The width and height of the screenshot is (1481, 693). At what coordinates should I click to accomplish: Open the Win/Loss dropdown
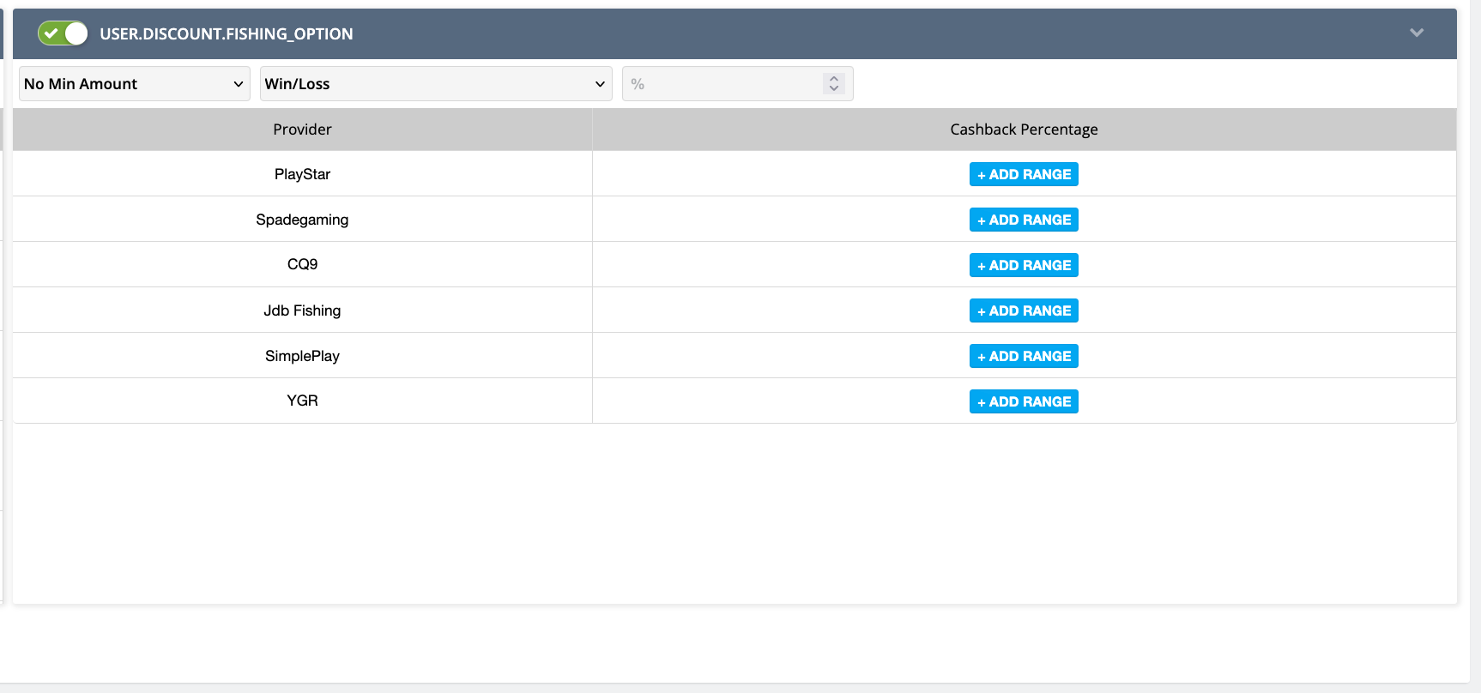[x=436, y=84]
